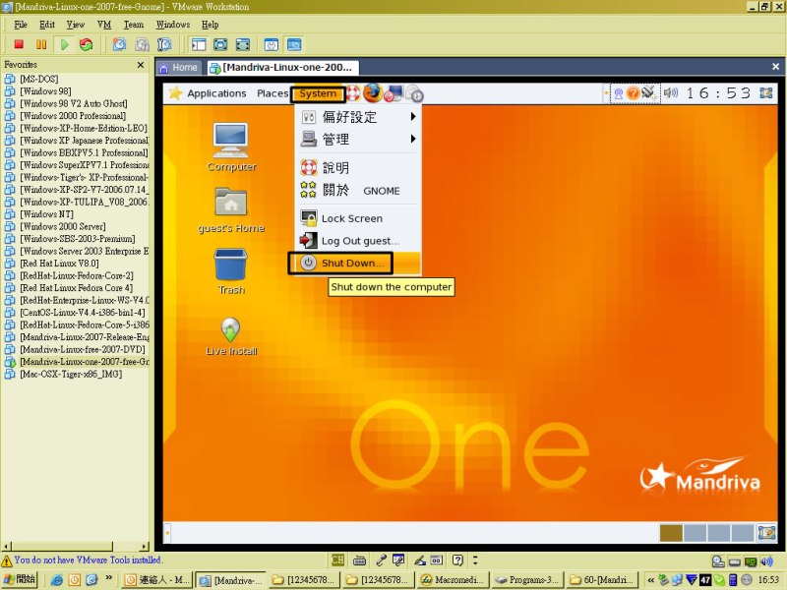
Task: Select [MS-DOS] in Favorites
Action: 39,79
